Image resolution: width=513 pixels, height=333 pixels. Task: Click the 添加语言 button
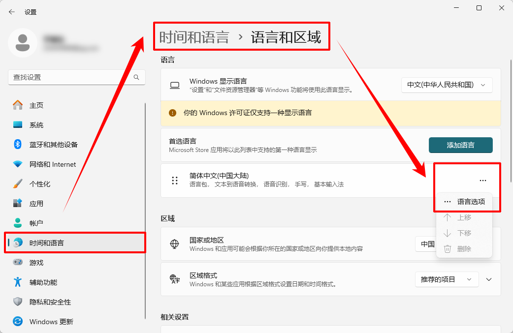[461, 145]
